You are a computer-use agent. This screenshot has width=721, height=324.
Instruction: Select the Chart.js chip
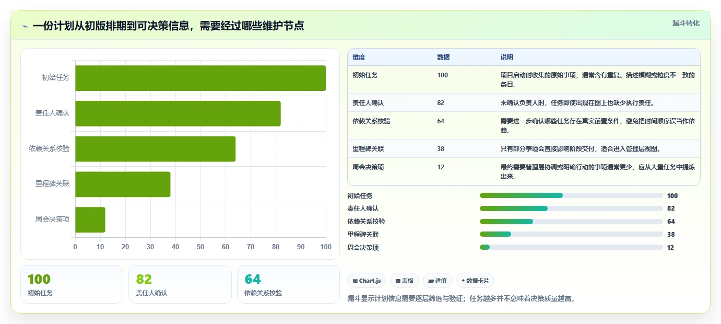point(367,281)
